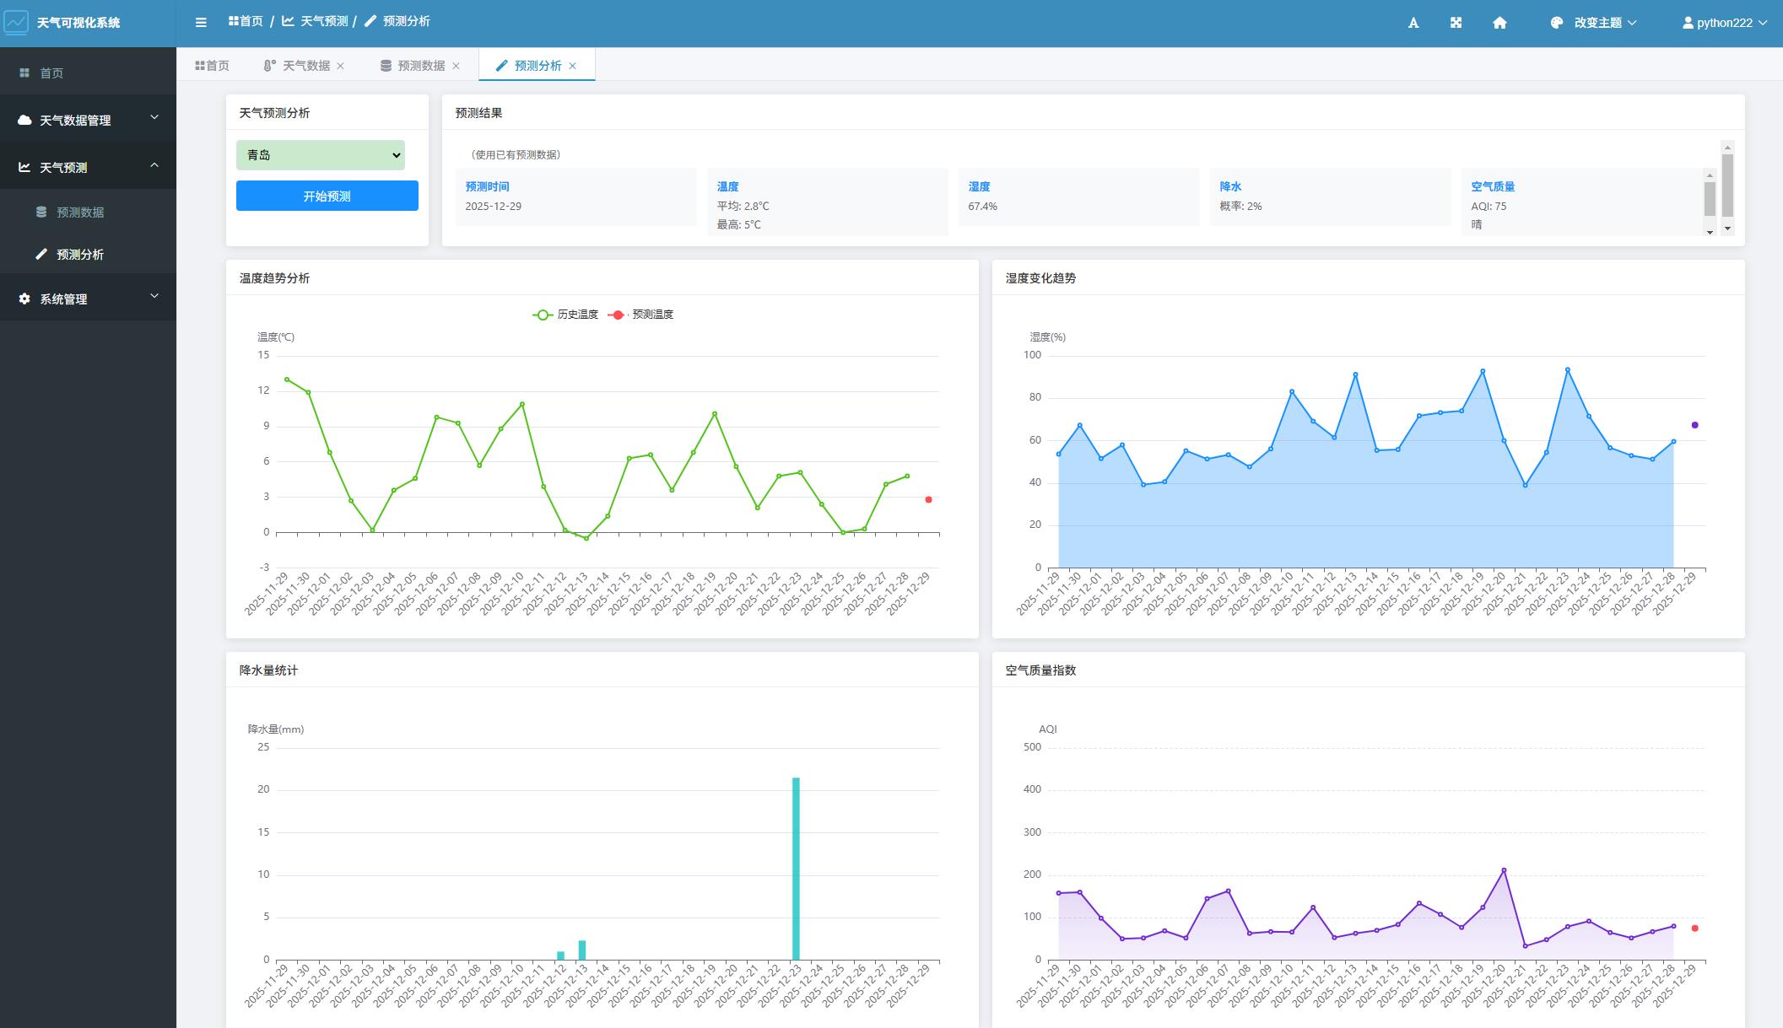Toggle fullscreen with the expand icon
1783x1028 pixels.
click(x=1456, y=23)
